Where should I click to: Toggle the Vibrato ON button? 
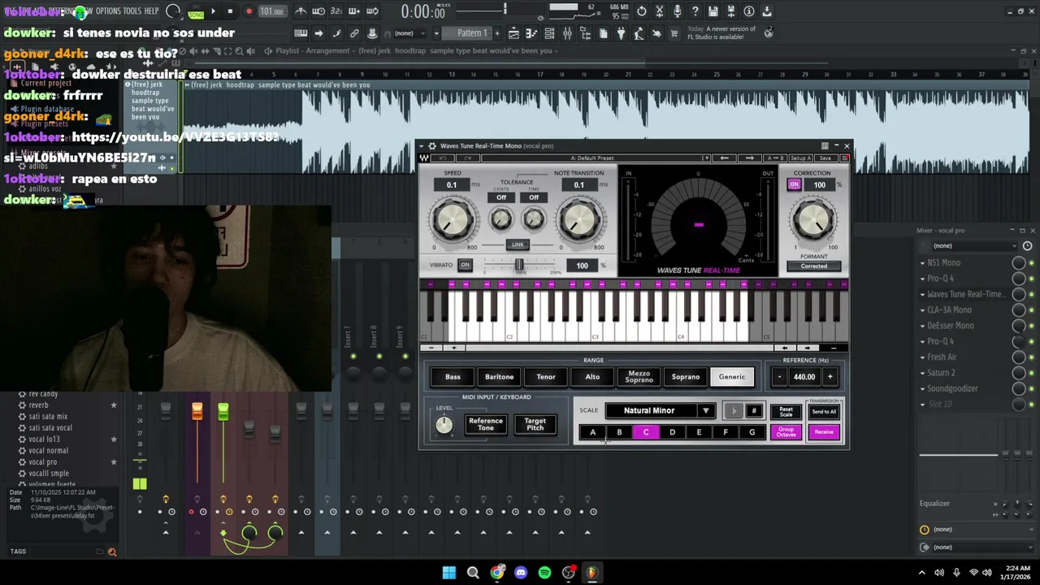[x=465, y=265]
